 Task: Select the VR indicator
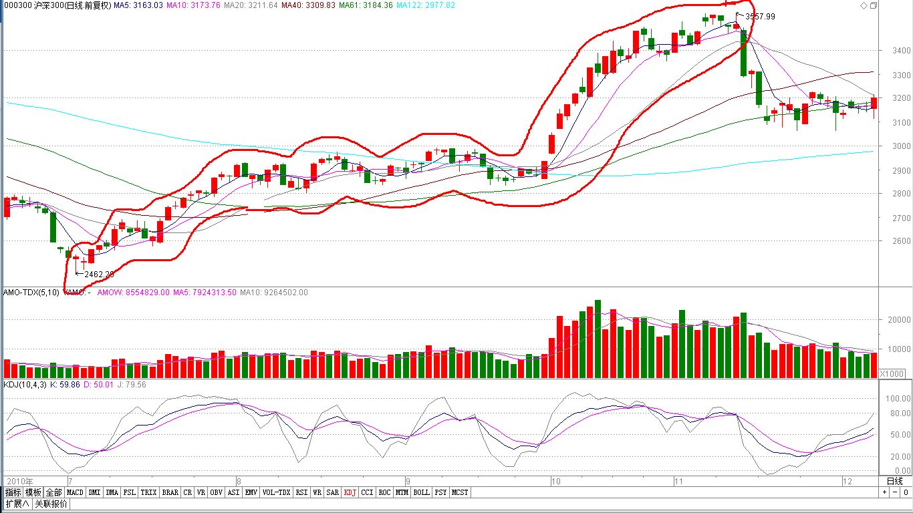click(201, 492)
